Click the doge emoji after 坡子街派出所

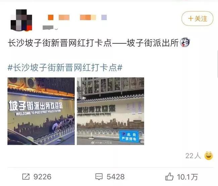(x=185, y=42)
